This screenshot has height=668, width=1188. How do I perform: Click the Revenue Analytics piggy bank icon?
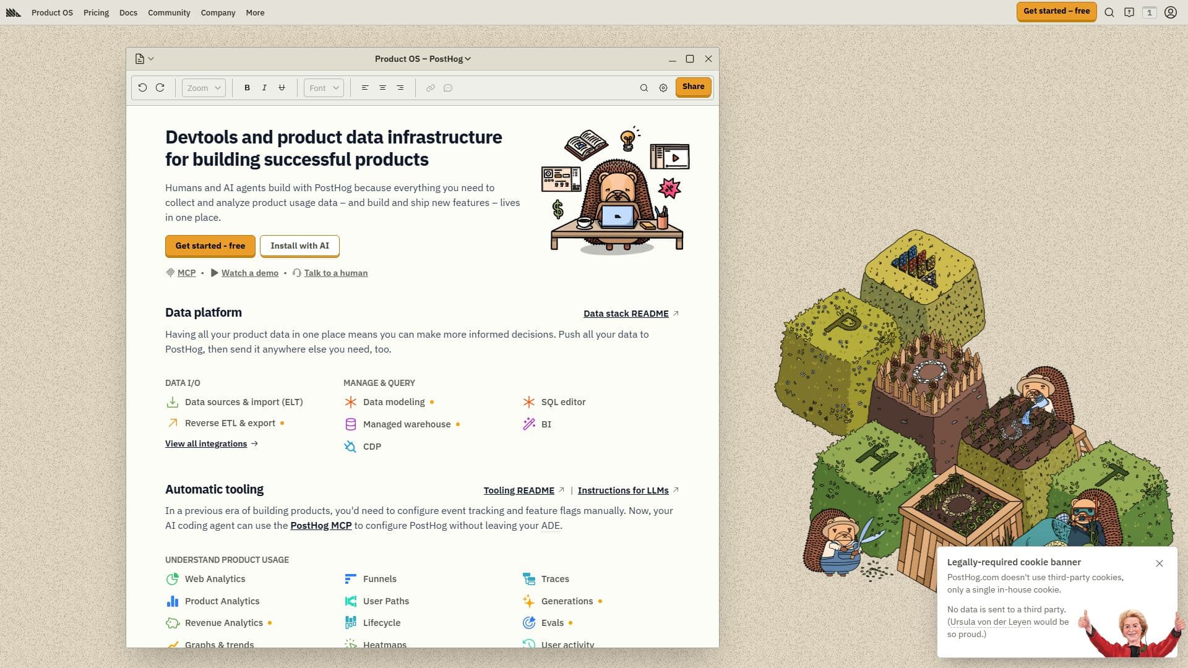click(x=172, y=623)
